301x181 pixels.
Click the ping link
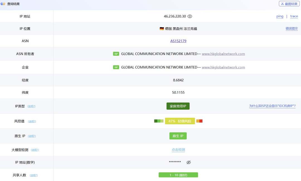(280, 16)
